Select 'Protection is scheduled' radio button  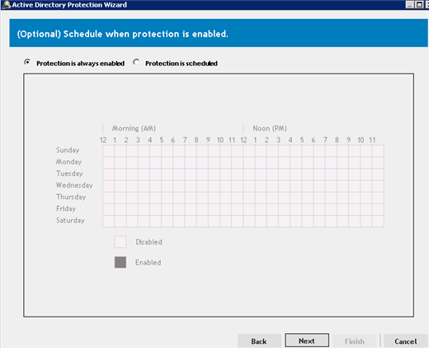136,63
